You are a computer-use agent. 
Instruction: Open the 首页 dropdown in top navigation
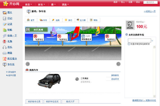(29, 5)
